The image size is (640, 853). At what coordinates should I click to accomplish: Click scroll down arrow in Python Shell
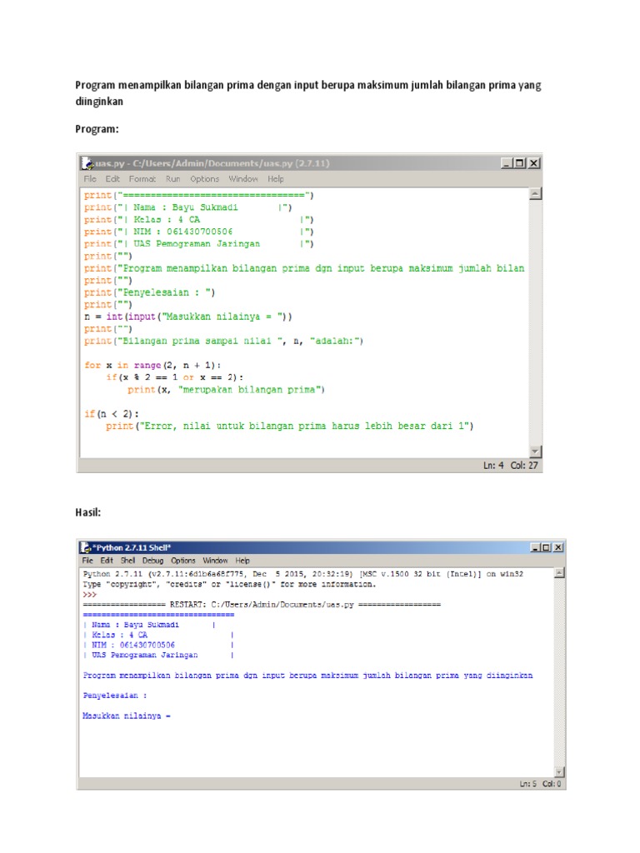coord(559,771)
